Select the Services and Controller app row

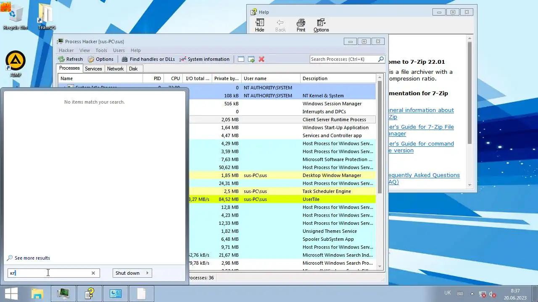(282, 135)
